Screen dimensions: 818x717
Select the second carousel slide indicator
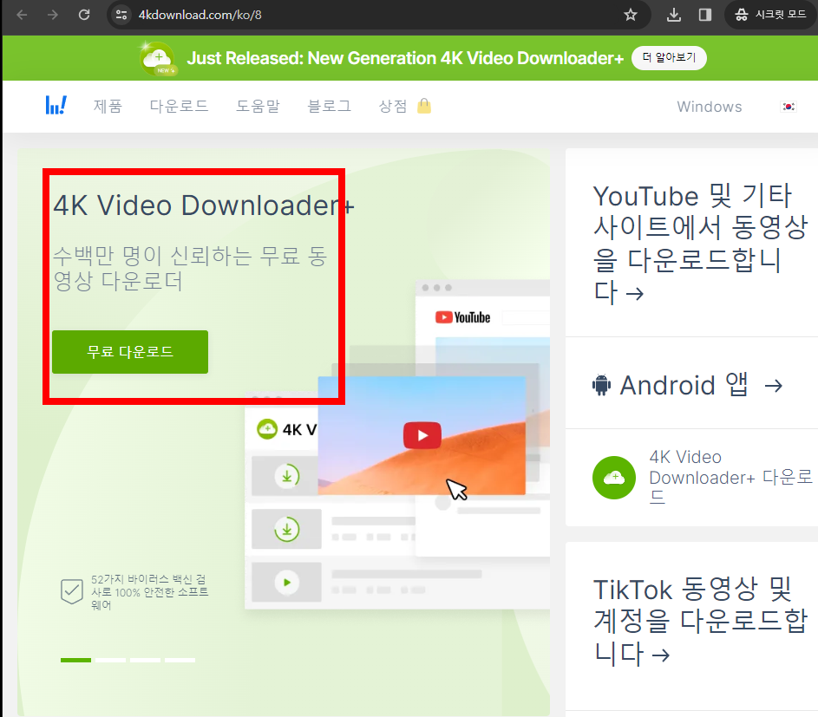point(110,660)
